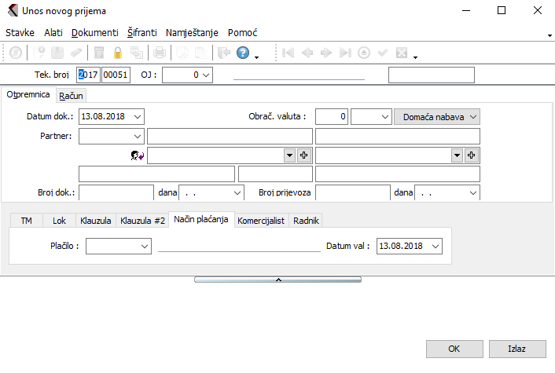Open the Plačilo dropdown list
Screen dimensions: 555x373
(144, 247)
